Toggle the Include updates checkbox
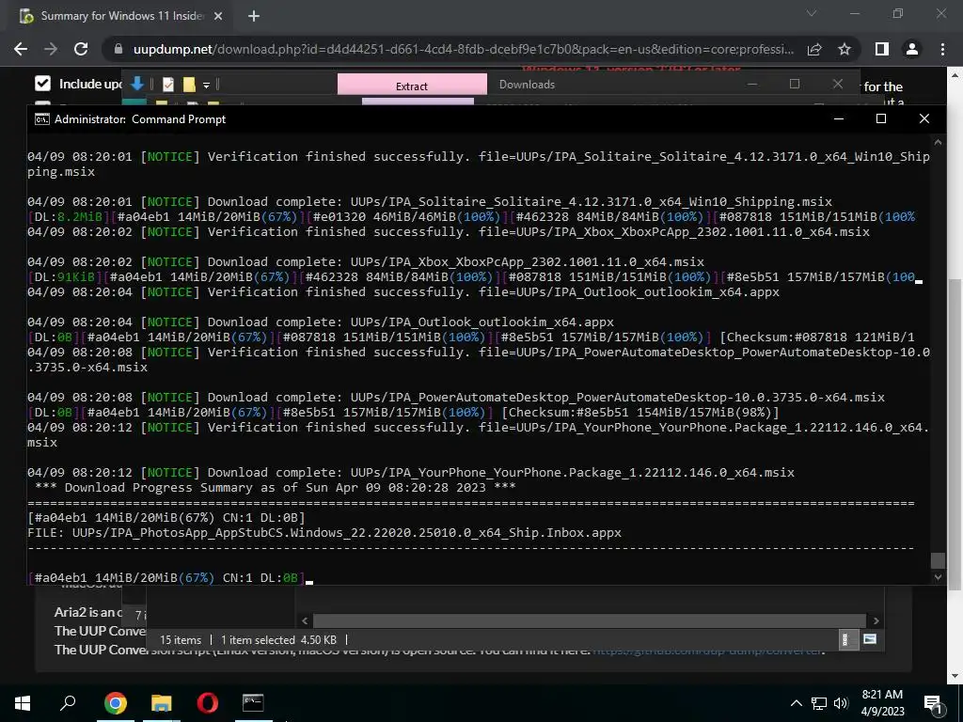963x722 pixels. pyautogui.click(x=42, y=84)
